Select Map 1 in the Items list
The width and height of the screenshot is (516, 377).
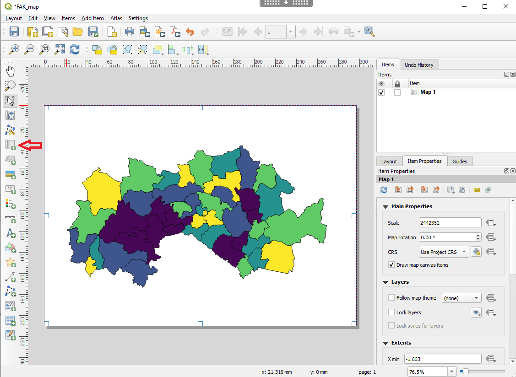(x=428, y=92)
